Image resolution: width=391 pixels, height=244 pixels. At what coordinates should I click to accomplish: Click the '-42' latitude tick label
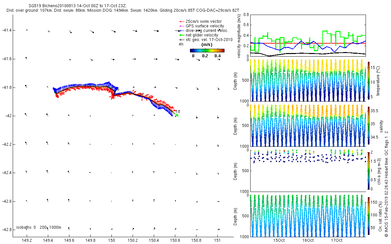pos(8,116)
